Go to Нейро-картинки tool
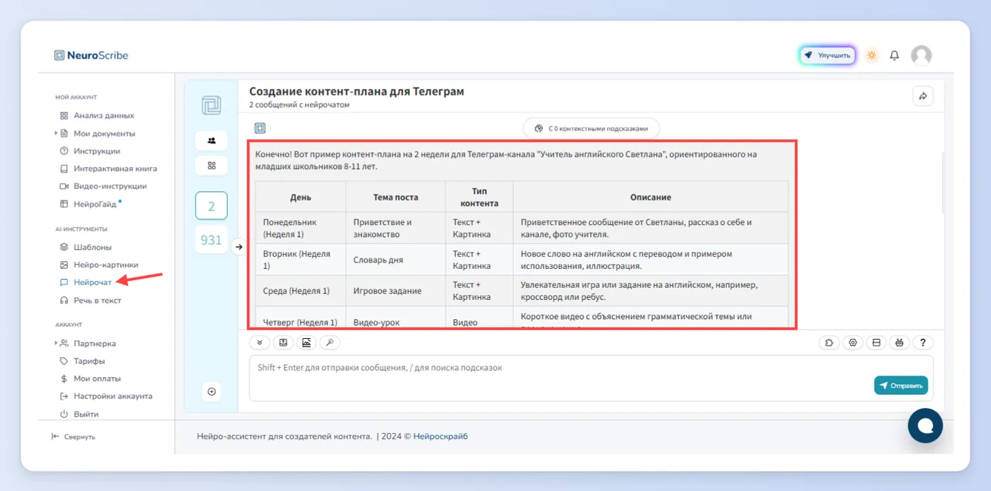Viewport: 991px width, 491px height. pyautogui.click(x=99, y=265)
